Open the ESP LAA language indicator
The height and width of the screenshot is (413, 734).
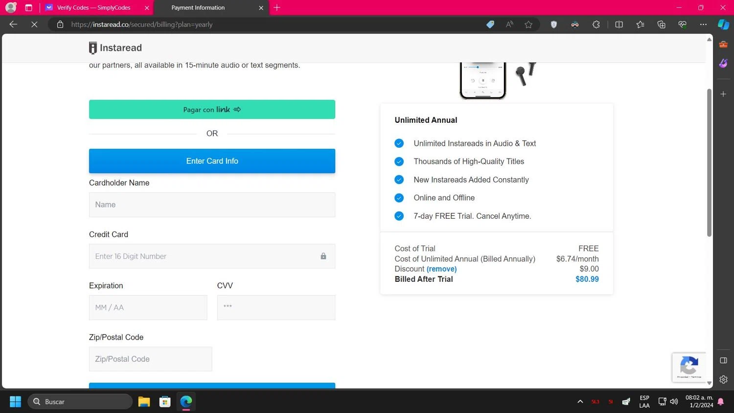tap(644, 402)
